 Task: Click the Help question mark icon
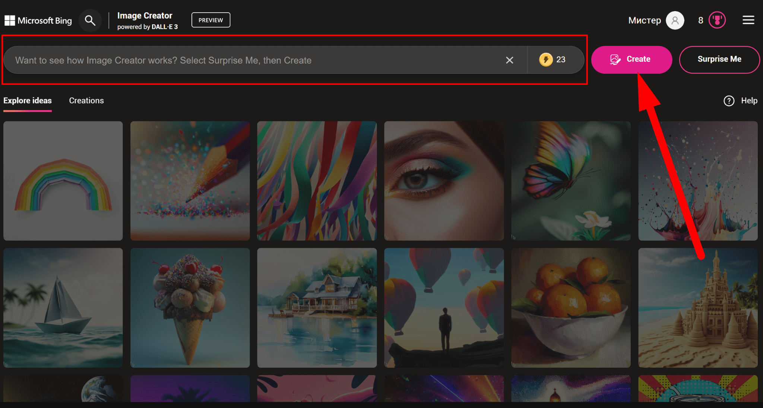(x=729, y=101)
